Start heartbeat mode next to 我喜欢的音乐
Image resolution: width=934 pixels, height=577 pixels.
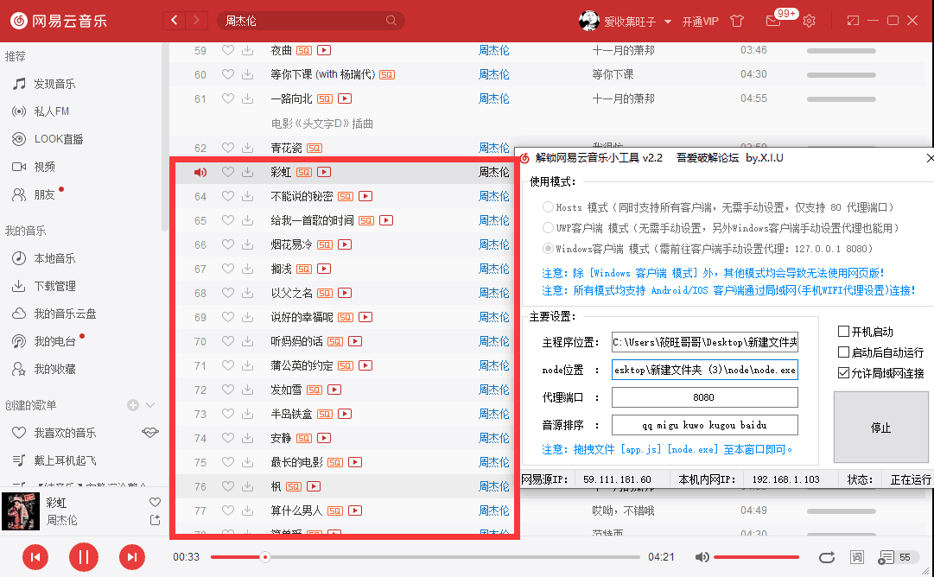pos(150,432)
